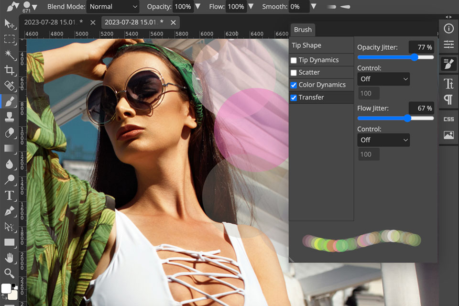Image resolution: width=459 pixels, height=306 pixels.
Task: Select the Clone Stamp tool
Action: coord(10,117)
